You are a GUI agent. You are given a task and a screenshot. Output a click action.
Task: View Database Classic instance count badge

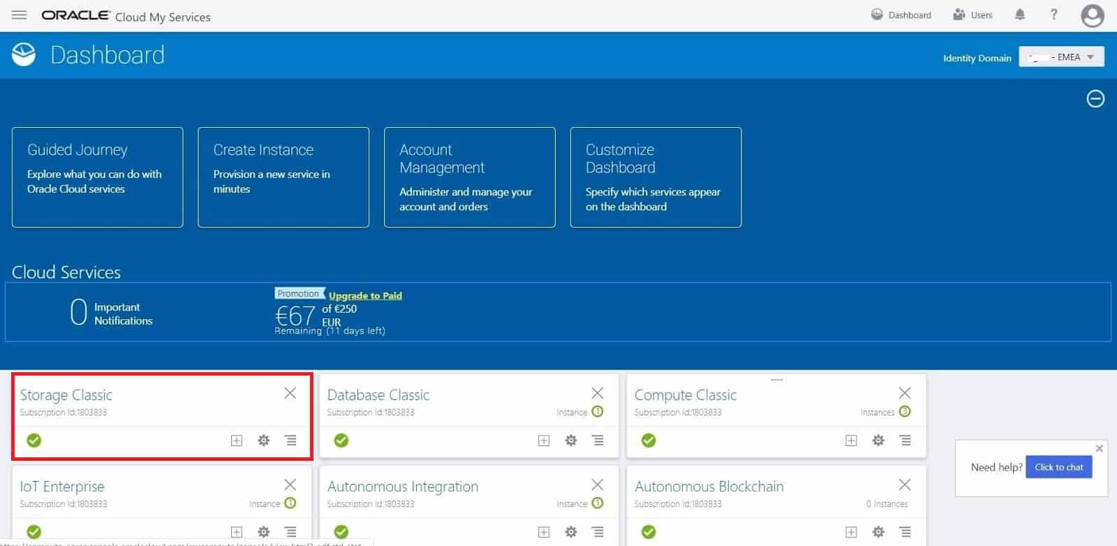tap(598, 411)
